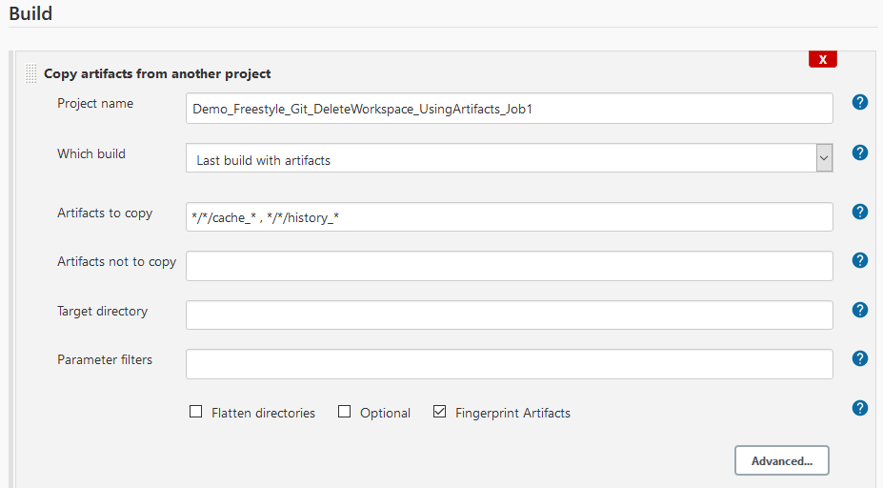Open help for Which build option
883x488 pixels.
click(x=860, y=152)
